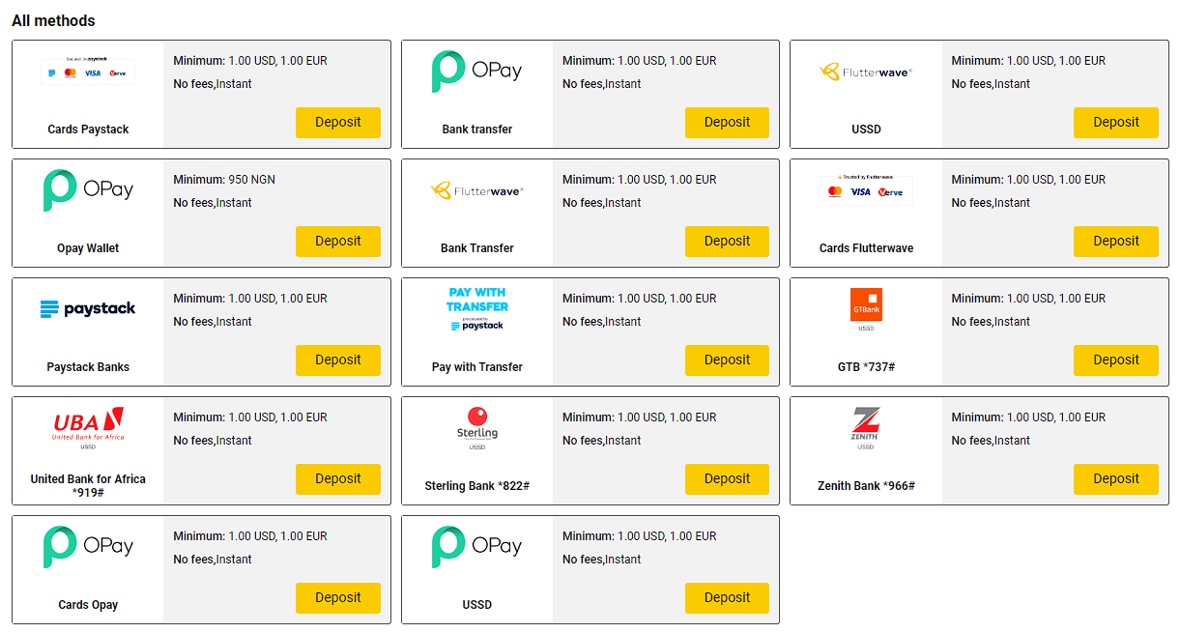Screen dimensions: 1180x633
Task: Click Deposit for Opay Wallet
Action: coord(337,241)
